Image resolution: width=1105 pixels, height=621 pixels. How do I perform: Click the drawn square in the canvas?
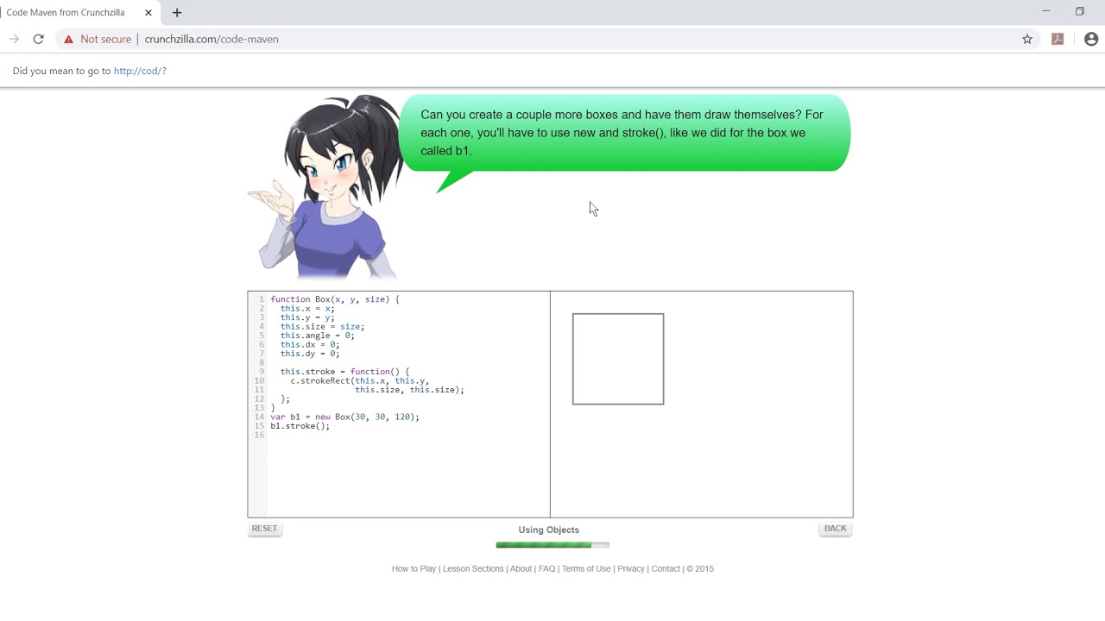tap(618, 359)
